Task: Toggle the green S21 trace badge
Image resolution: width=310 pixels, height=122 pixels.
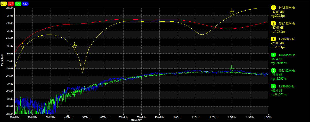Action: pos(18,4)
